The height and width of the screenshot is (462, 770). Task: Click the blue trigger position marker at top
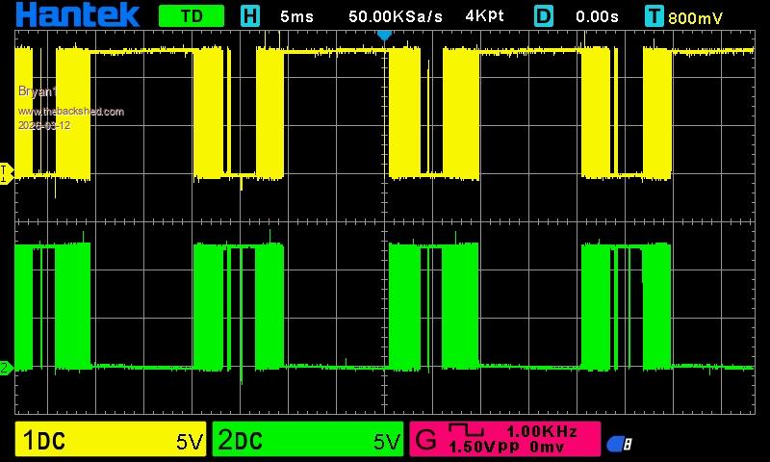pos(384,35)
